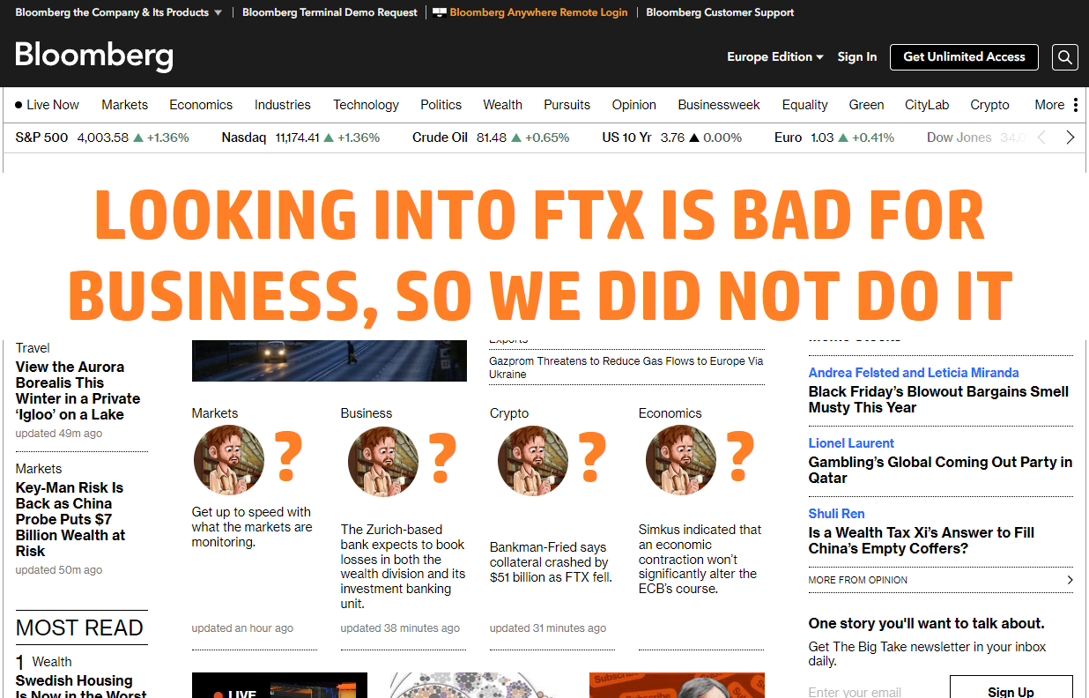1089x698 pixels.
Task: Open the Pursuits nav tab
Action: (x=567, y=105)
